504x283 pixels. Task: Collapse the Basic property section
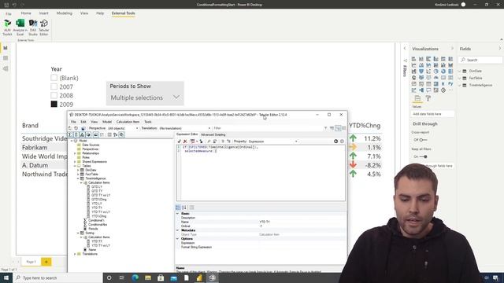(x=177, y=213)
